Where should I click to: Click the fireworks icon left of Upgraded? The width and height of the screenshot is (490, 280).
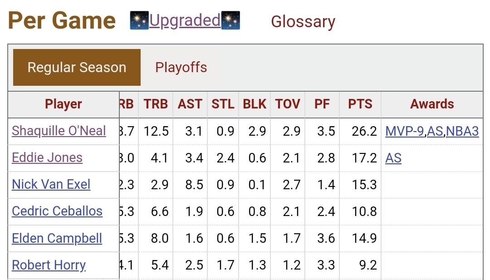coord(139,21)
